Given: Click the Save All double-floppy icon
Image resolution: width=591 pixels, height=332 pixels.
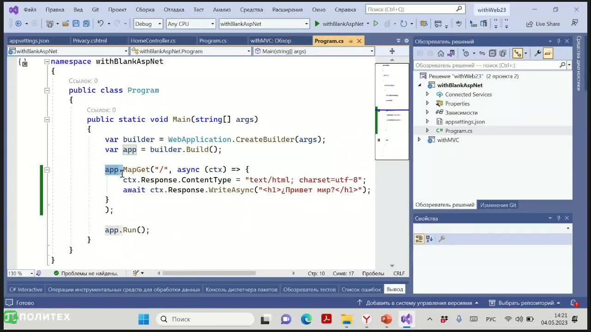Looking at the screenshot, I should tap(86, 24).
